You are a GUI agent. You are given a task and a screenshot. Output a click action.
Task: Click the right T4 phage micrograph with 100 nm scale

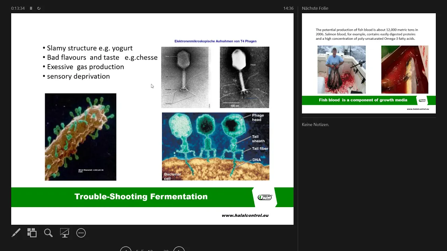tap(244, 77)
